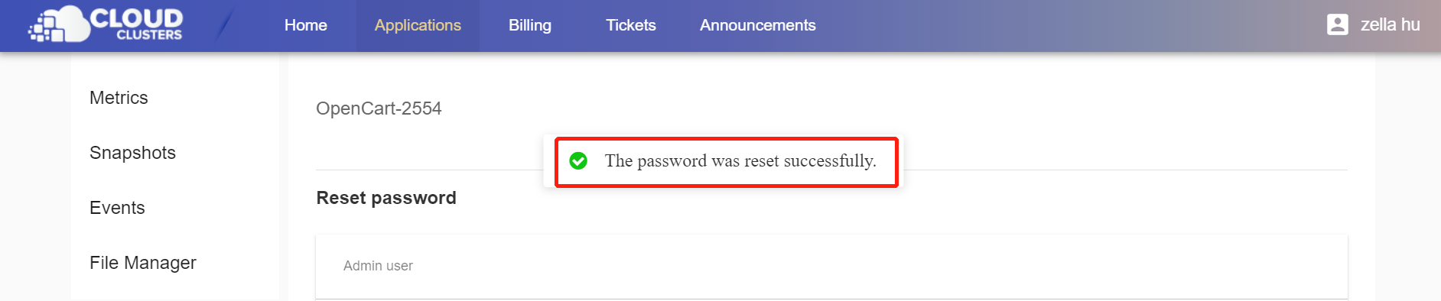Open the File Manager sidebar item
The height and width of the screenshot is (301, 1441).
(x=143, y=263)
